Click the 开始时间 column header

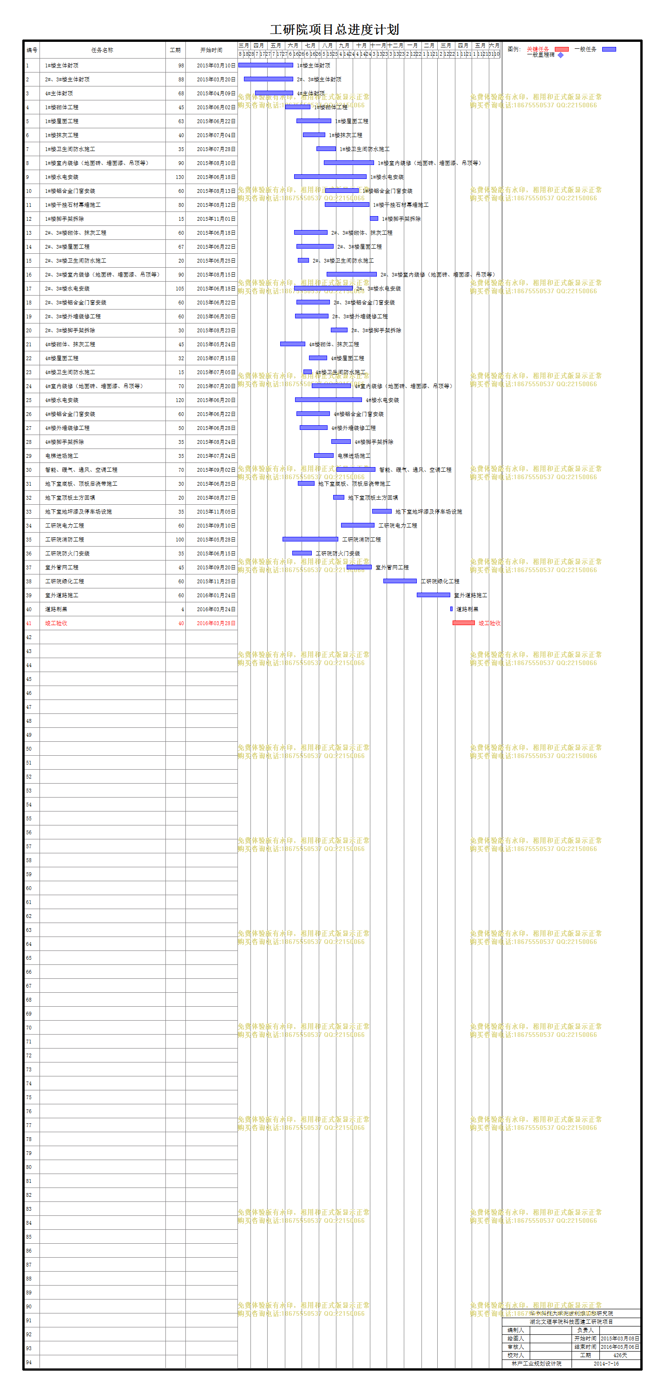(211, 50)
